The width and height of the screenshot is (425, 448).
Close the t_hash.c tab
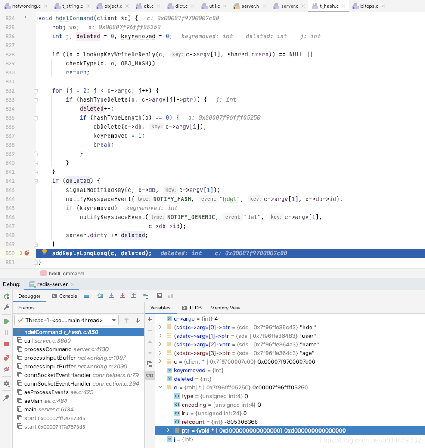tap(344, 6)
